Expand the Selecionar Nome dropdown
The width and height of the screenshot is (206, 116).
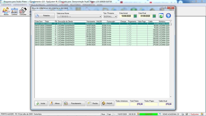tap(100, 16)
